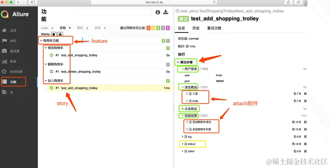Viewport: 330px width, 168px height.
Task: Toggle the new-failed warning mark filter
Action: [60, 34]
